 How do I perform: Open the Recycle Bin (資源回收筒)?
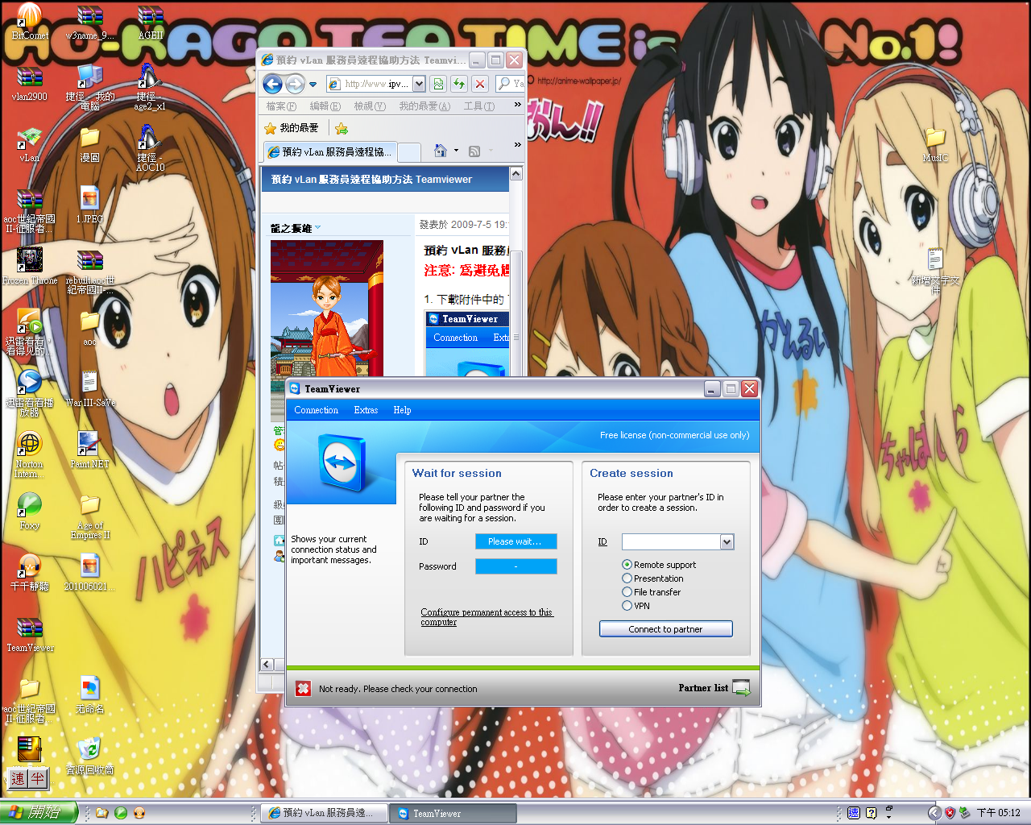point(89,757)
